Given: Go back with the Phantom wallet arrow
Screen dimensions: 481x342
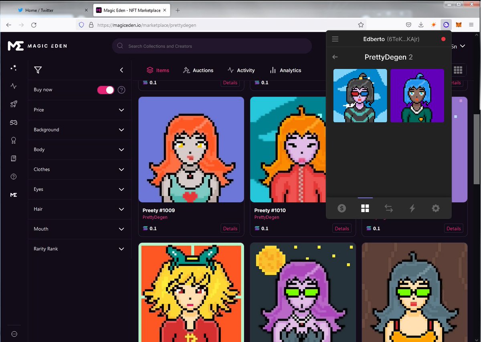Looking at the screenshot, I should [x=335, y=57].
